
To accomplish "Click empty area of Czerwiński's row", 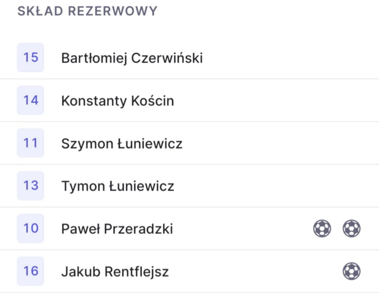I will (x=290, y=58).
